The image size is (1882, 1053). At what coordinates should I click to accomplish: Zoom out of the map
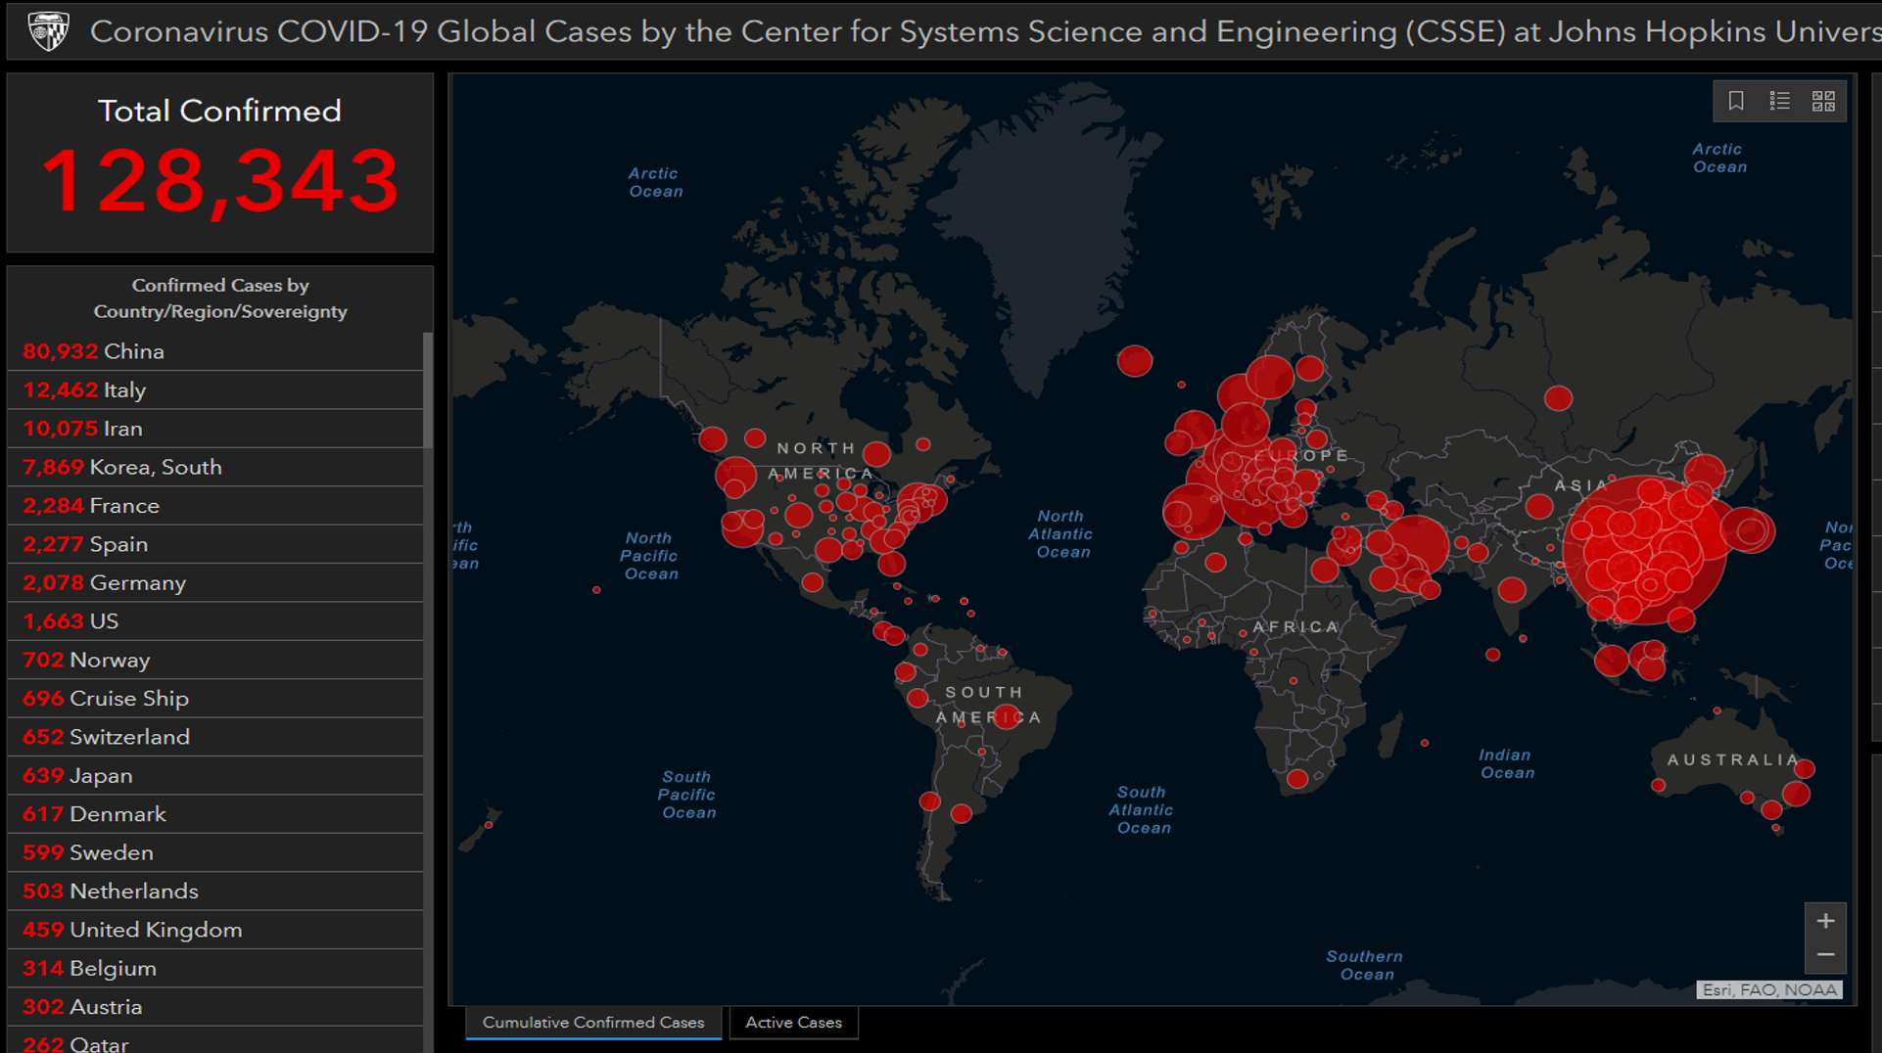(1825, 955)
